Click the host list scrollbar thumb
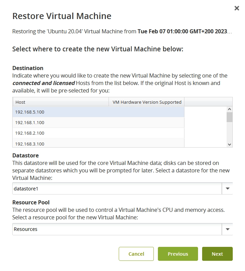Screen dimensions: 245x271 coord(229,117)
